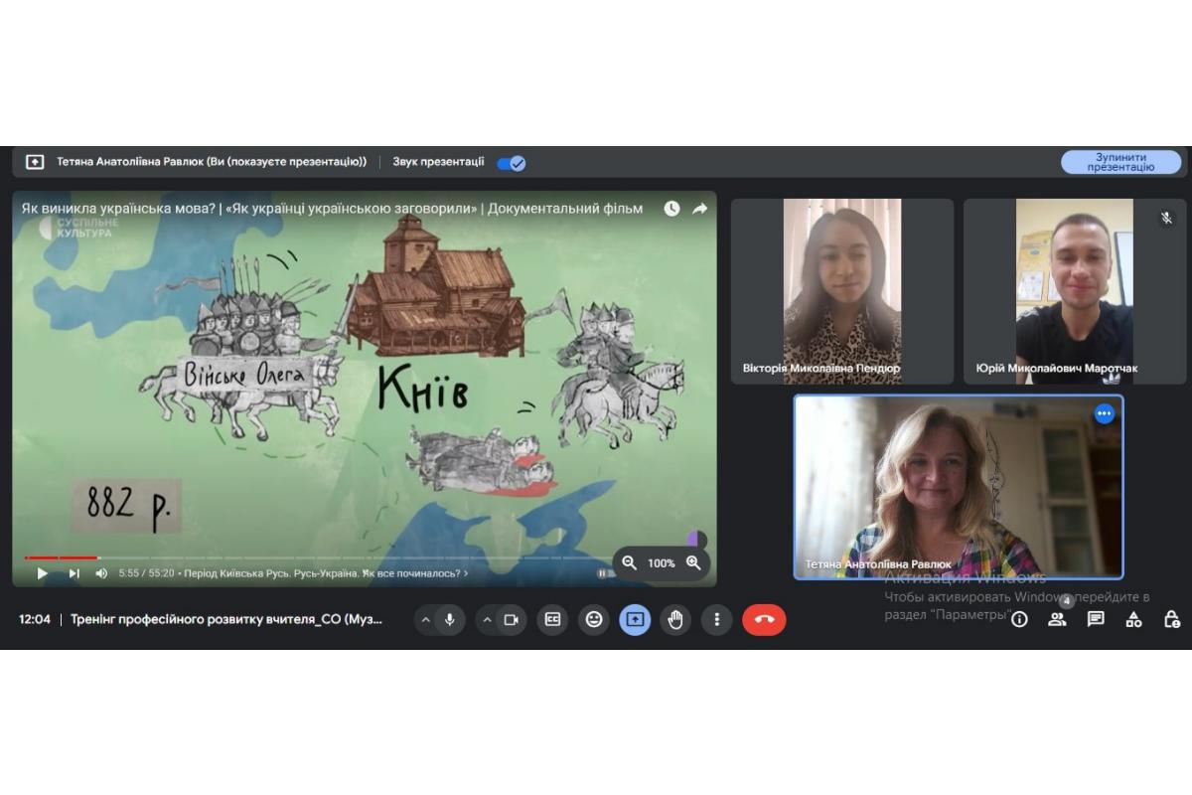Expand camera video settings arrow
The width and height of the screenshot is (1192, 795).
click(x=487, y=620)
